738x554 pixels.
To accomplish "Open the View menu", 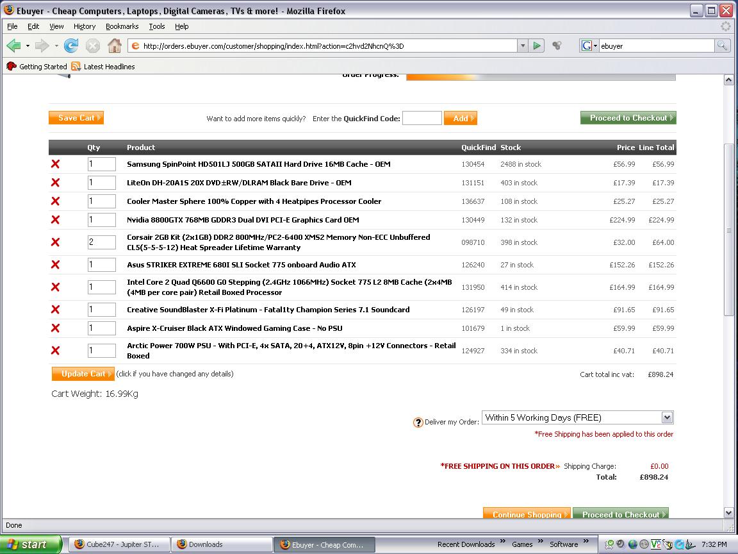I will click(x=56, y=26).
